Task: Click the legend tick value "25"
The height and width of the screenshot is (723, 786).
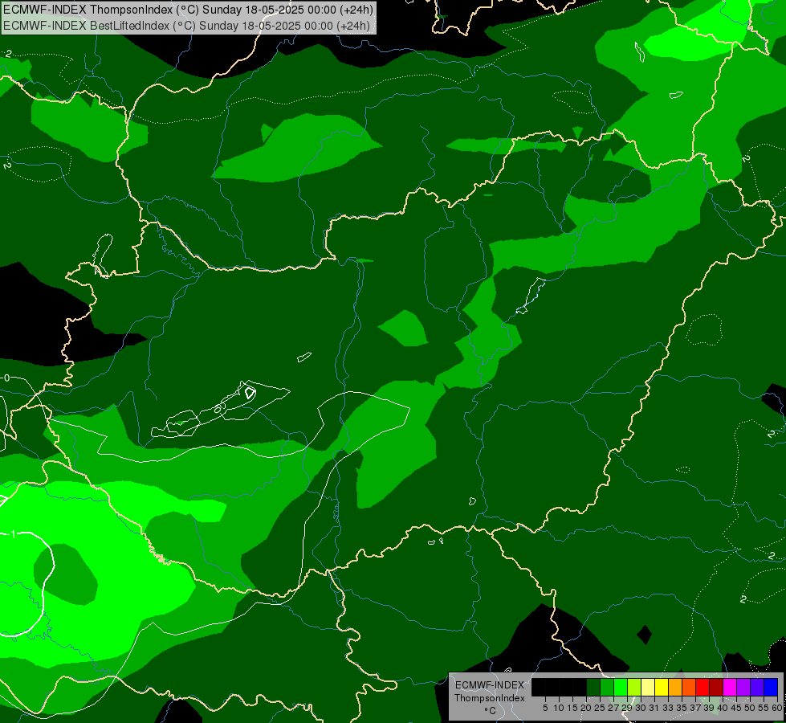Action: pyautogui.click(x=600, y=708)
